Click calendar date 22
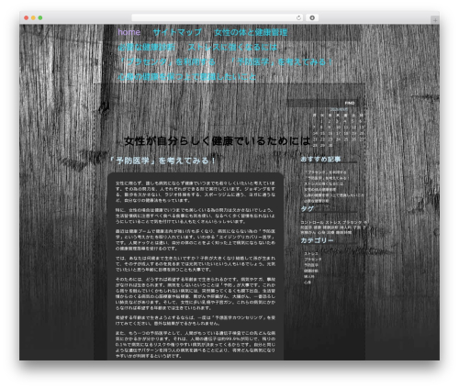Viewport: 459px width, 388px height. [x=322, y=139]
